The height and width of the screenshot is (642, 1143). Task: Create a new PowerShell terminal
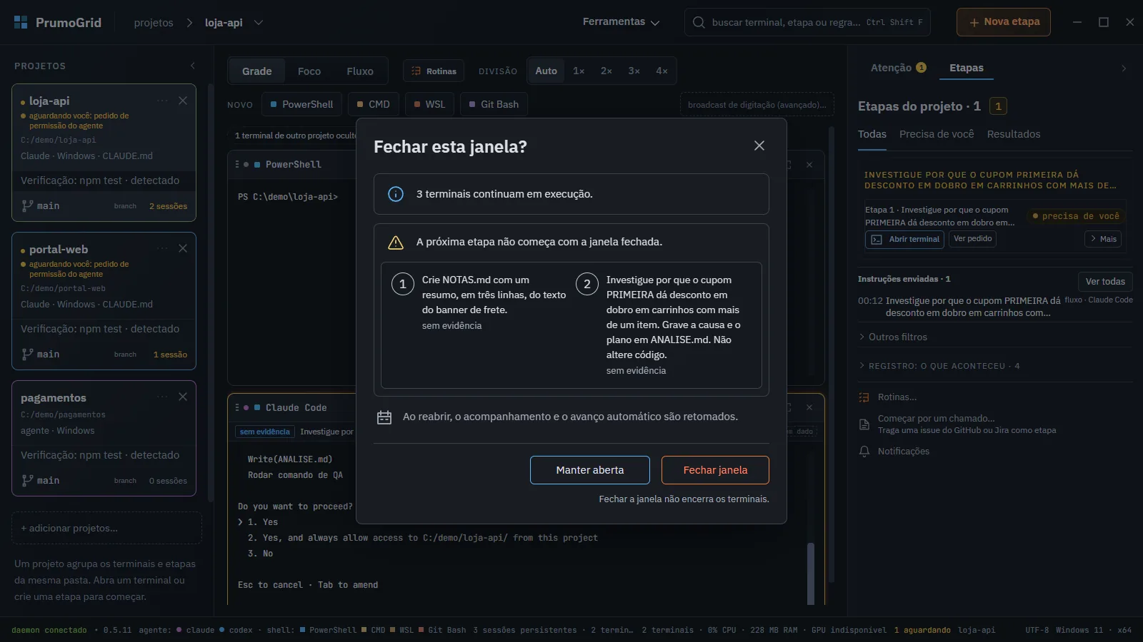click(301, 104)
